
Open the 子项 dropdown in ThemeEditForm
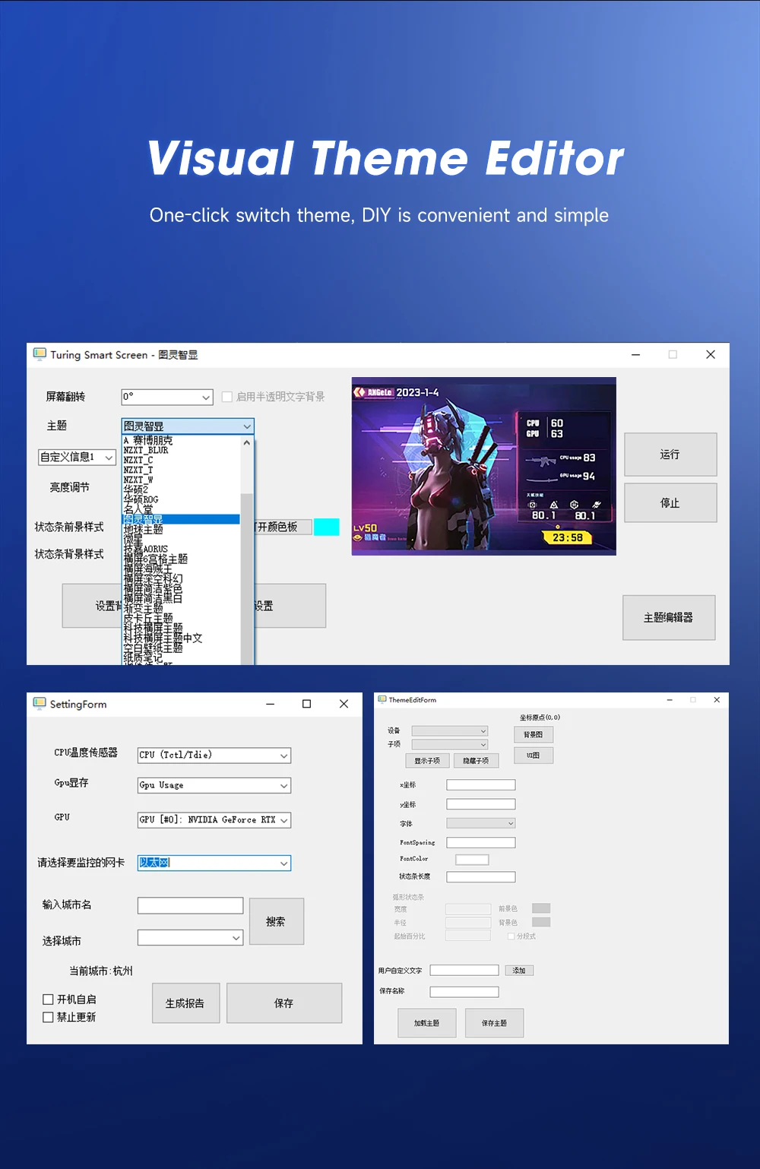[450, 745]
